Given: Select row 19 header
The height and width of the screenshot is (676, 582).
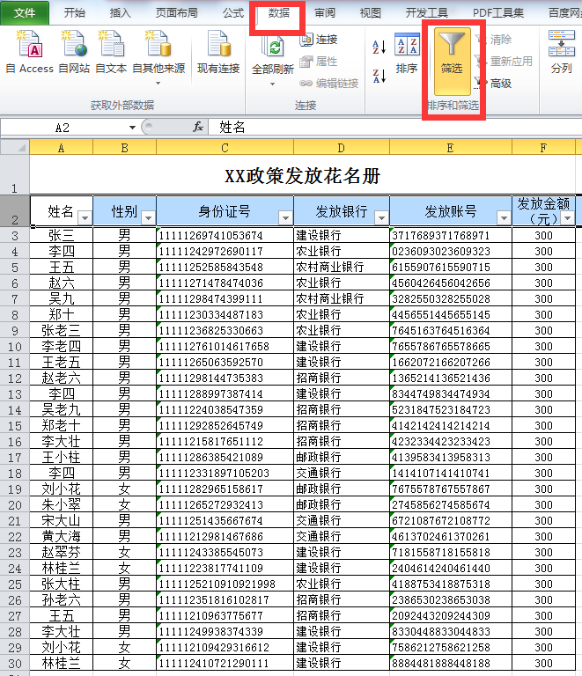Looking at the screenshot, I should pyautogui.click(x=15, y=489).
